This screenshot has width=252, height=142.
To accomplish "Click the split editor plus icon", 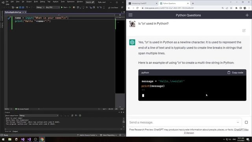I will (120, 15).
